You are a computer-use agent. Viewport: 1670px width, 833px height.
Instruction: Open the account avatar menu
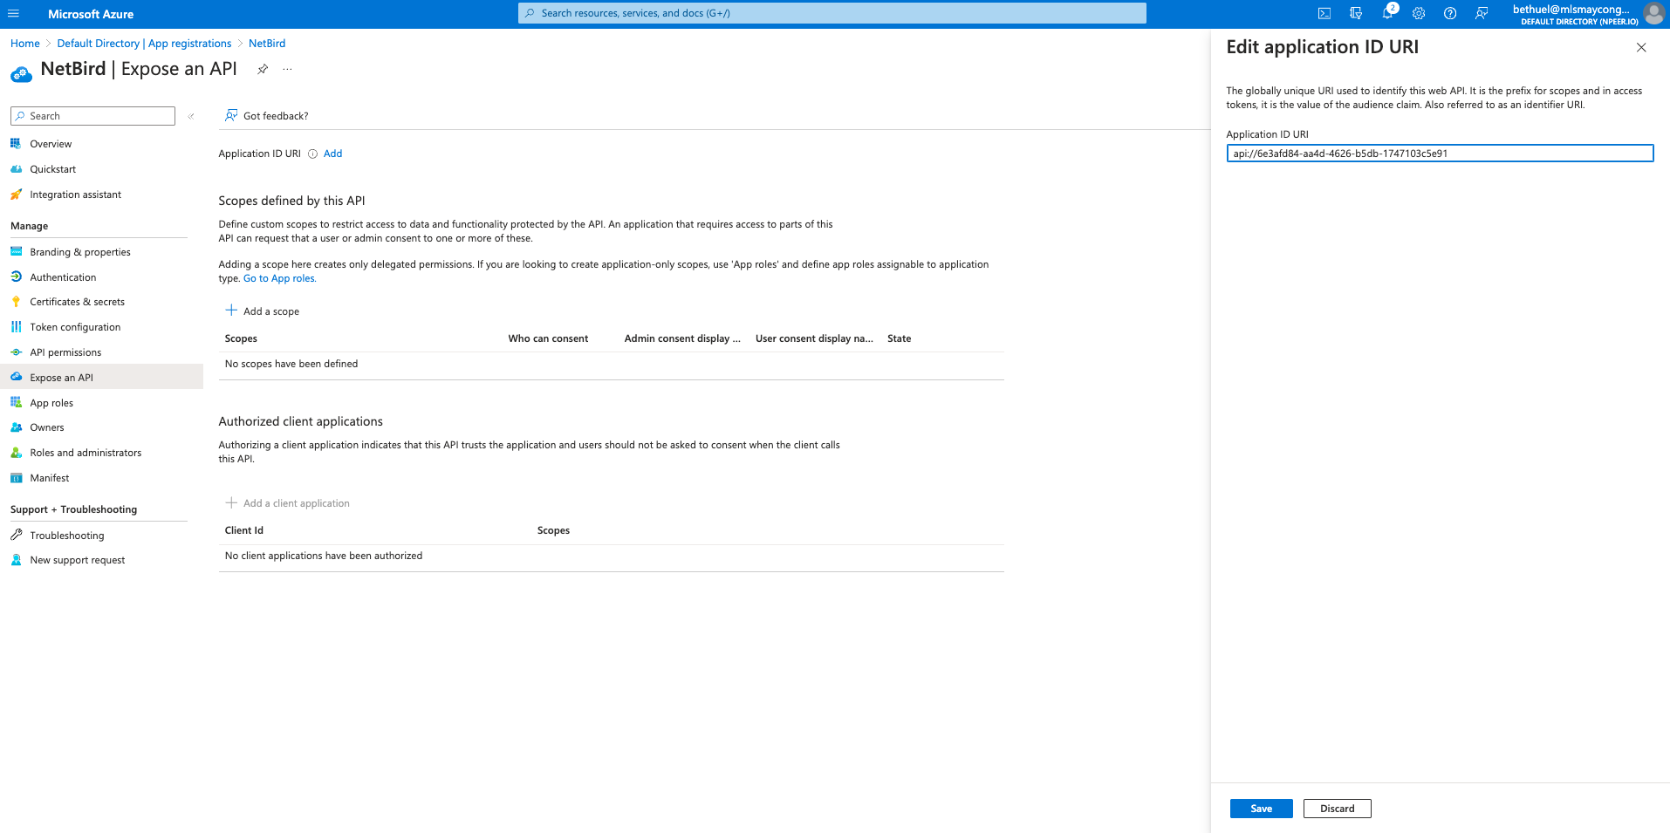pos(1653,13)
